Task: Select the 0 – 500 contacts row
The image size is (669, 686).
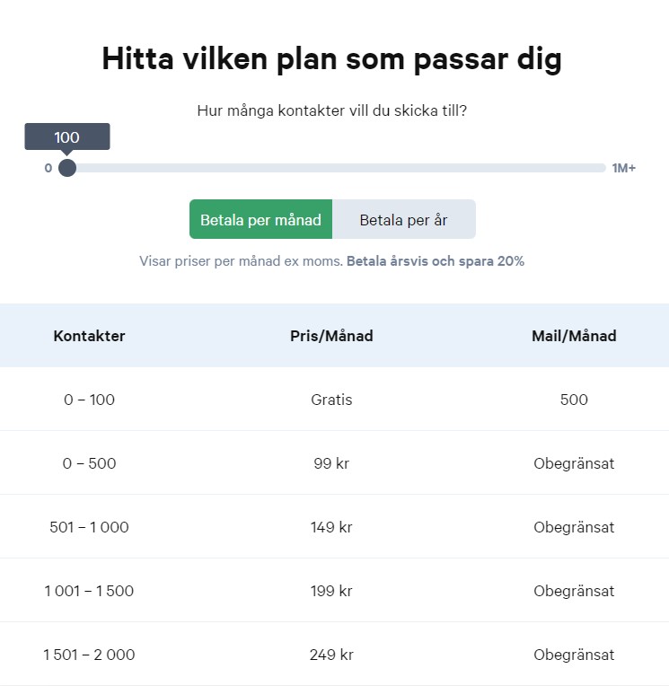Action: [x=89, y=463]
